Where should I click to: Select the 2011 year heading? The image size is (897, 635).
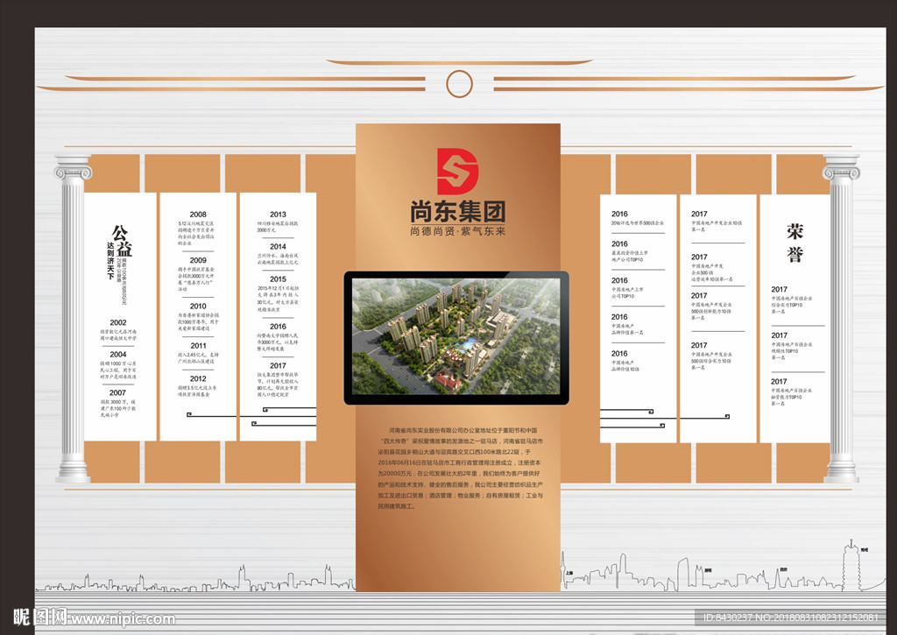pyautogui.click(x=198, y=346)
